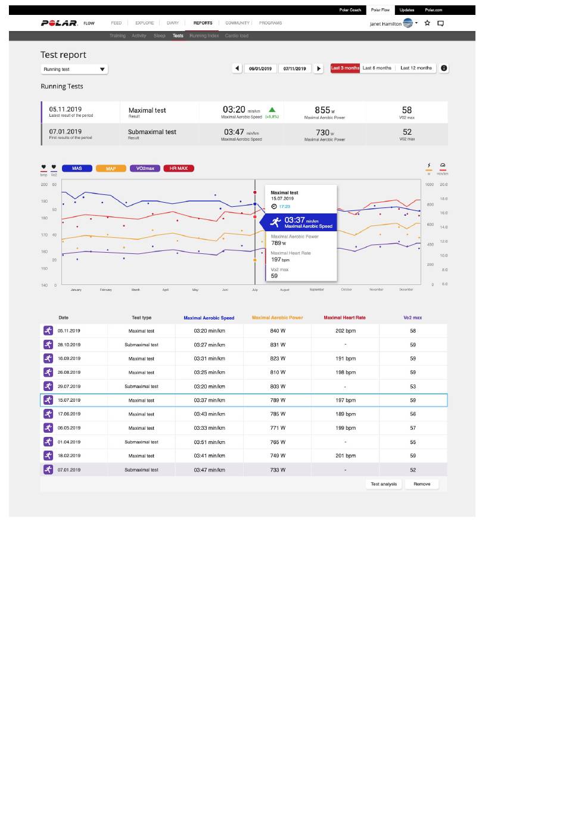Click the Remove button

pos(422,484)
